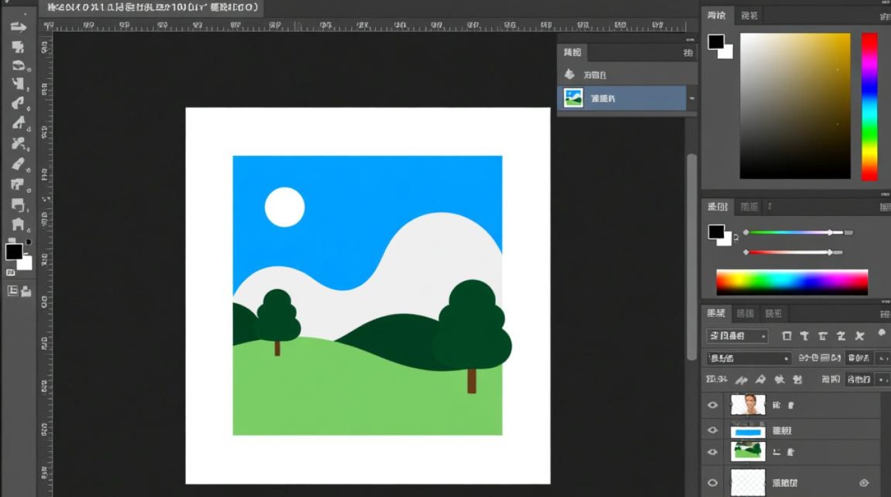Click the black foreground swatch in left toolbar
This screenshot has height=497, width=891.
[x=14, y=252]
